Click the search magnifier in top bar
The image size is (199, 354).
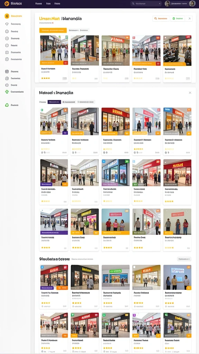[x=133, y=3]
